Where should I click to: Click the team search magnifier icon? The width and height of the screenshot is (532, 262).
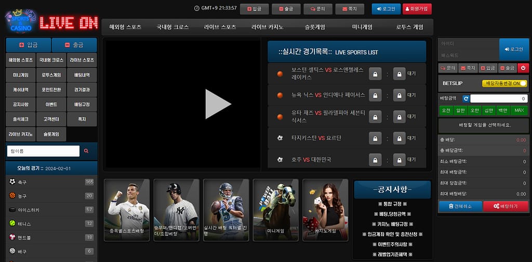click(86, 151)
